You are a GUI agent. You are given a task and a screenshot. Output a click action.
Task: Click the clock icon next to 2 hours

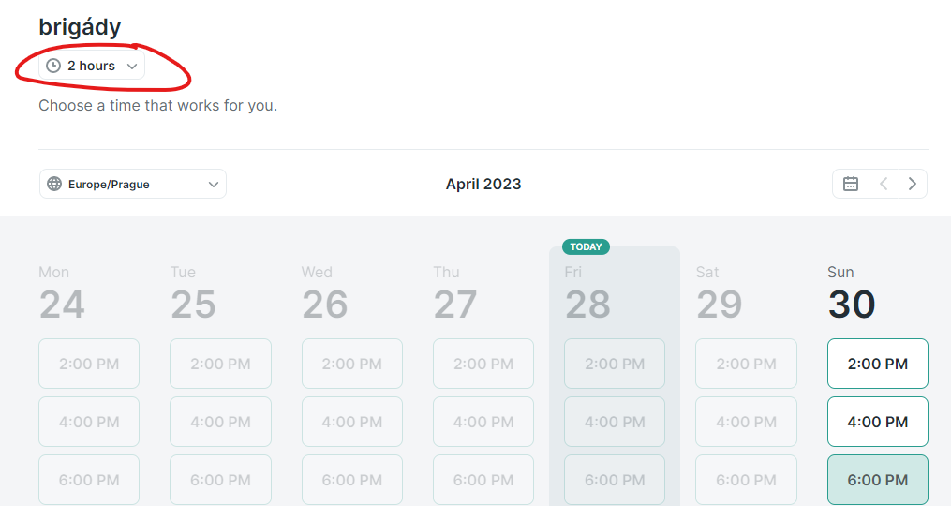pyautogui.click(x=53, y=66)
